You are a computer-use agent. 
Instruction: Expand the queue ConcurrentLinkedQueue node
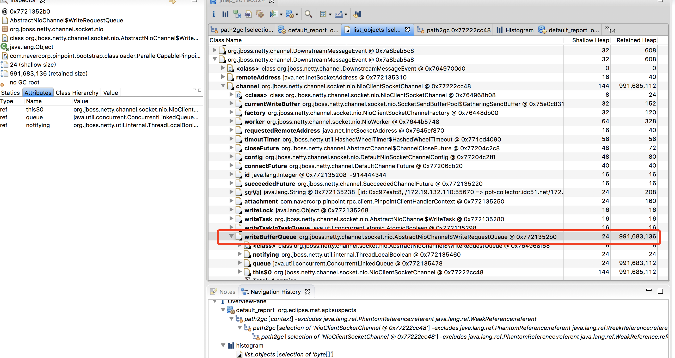(x=240, y=263)
